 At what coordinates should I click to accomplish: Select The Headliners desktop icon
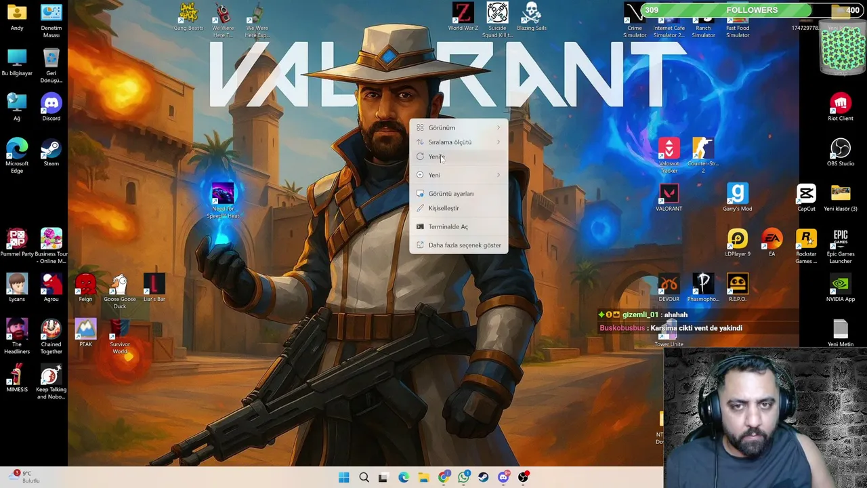tap(17, 337)
